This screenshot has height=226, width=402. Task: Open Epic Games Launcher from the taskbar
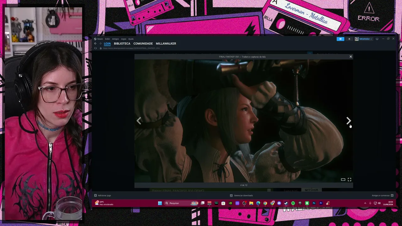click(x=300, y=203)
